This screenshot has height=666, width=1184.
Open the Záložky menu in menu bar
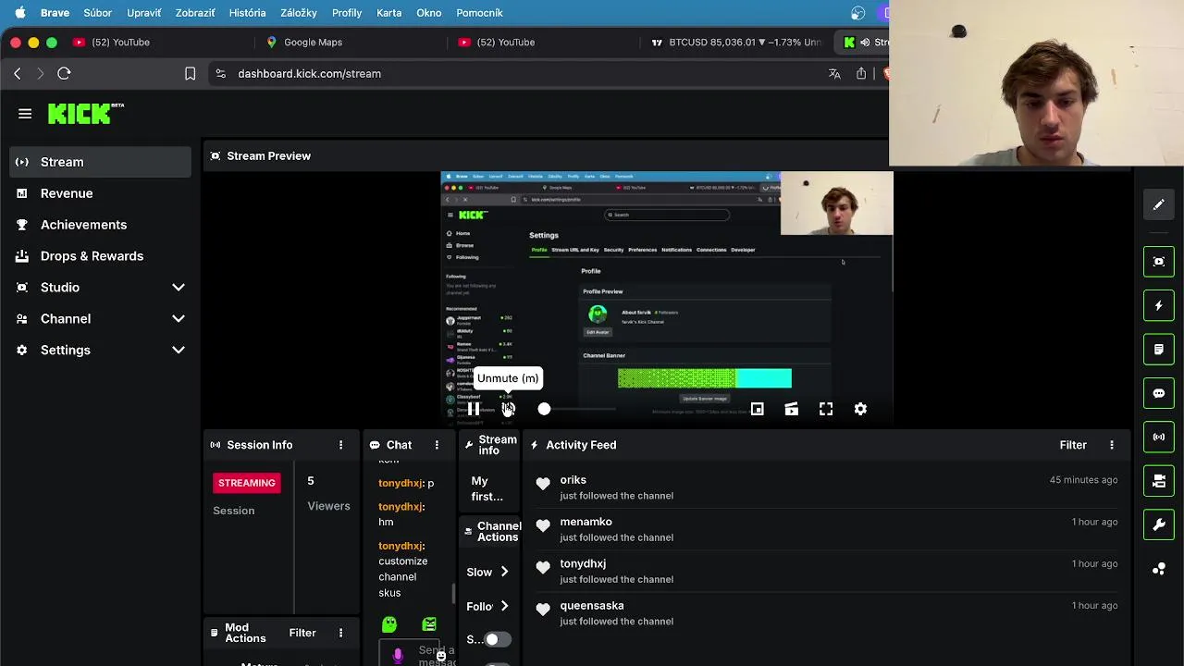pos(298,13)
